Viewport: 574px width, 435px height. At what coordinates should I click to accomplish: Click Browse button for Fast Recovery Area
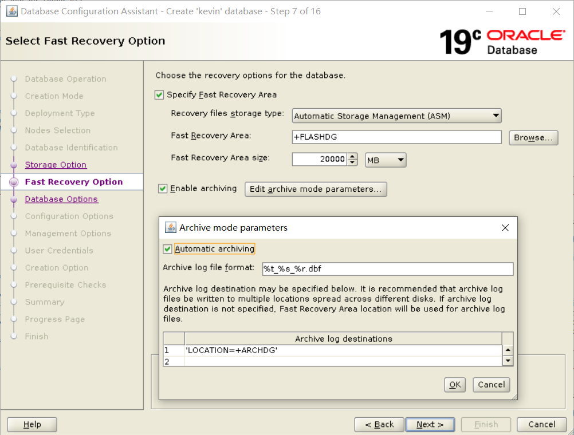(x=533, y=137)
